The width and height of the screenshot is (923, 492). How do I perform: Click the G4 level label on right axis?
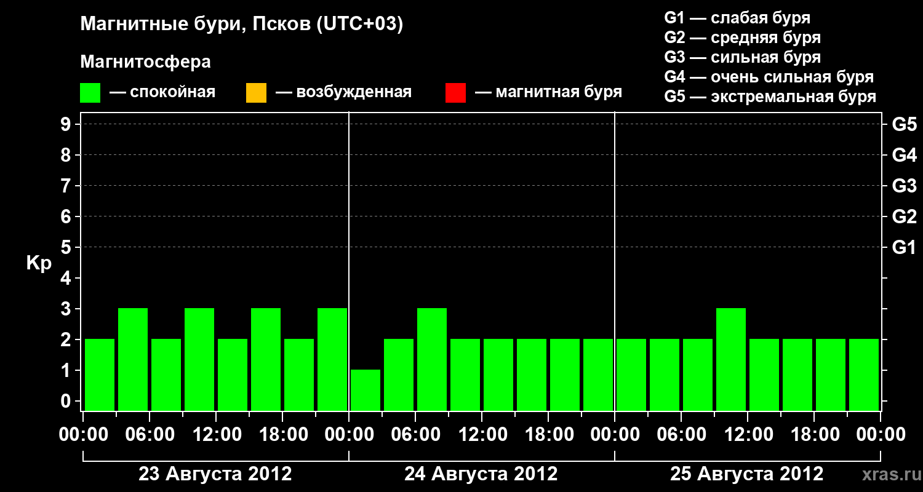(905, 156)
